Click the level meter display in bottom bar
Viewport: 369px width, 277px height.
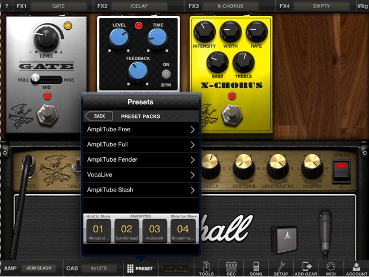pyautogui.click(x=176, y=269)
